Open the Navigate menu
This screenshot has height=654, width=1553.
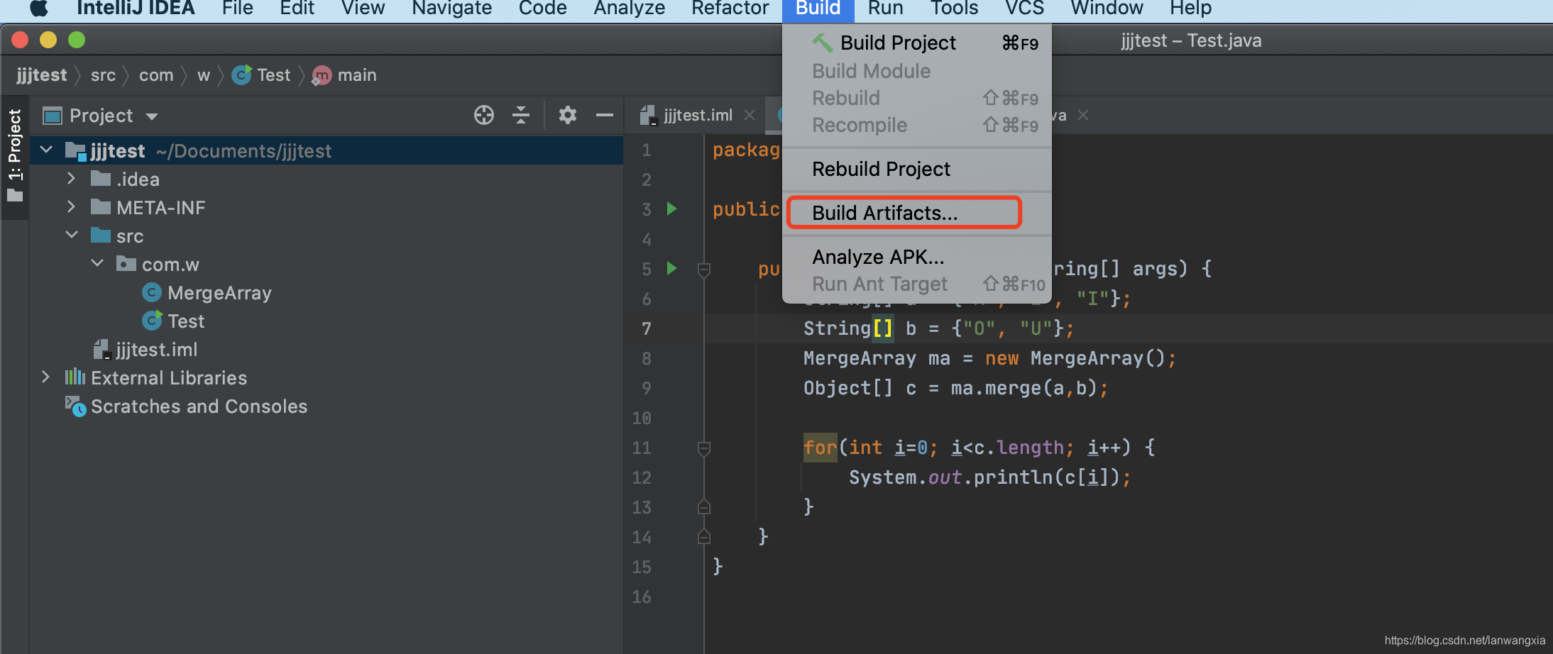tap(451, 9)
